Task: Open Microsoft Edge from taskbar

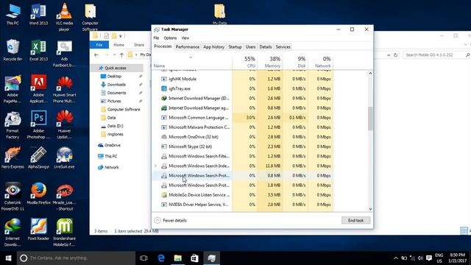Action: click(161, 258)
